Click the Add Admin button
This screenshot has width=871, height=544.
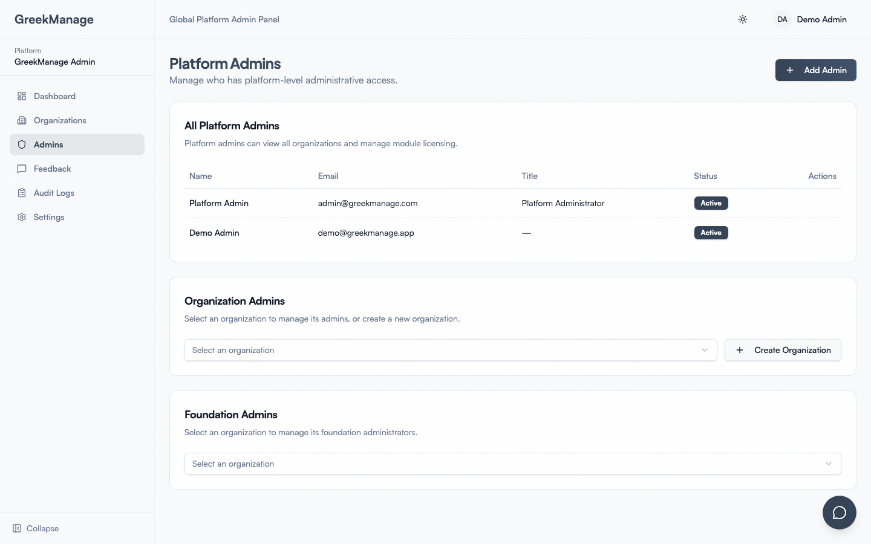coord(815,70)
